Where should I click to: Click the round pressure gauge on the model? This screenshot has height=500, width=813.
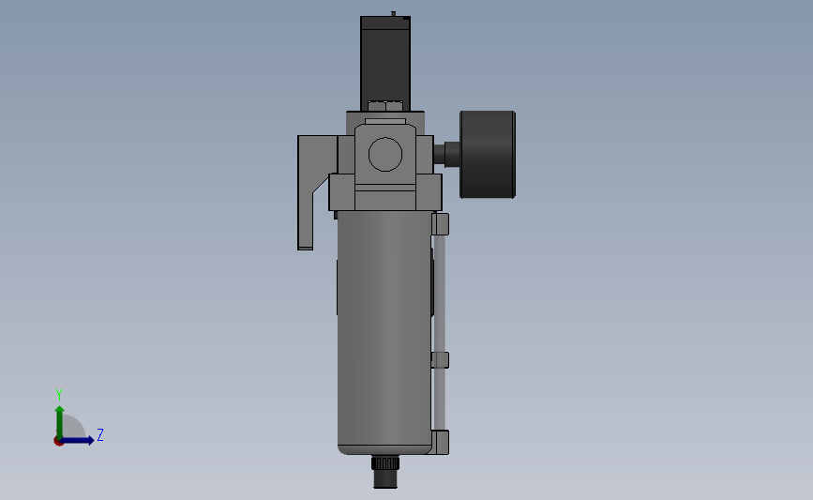488,154
